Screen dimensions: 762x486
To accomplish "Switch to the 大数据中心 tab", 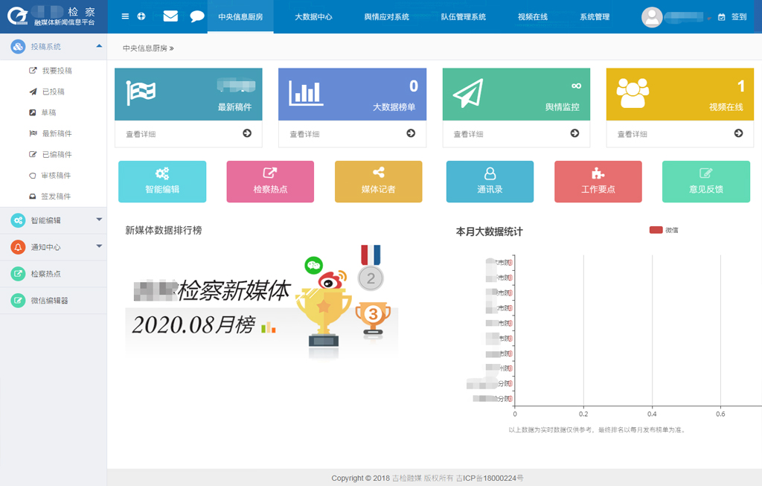I will click(313, 16).
